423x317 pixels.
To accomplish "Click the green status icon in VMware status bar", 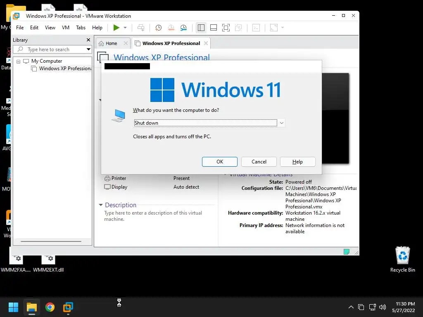I will click(347, 252).
